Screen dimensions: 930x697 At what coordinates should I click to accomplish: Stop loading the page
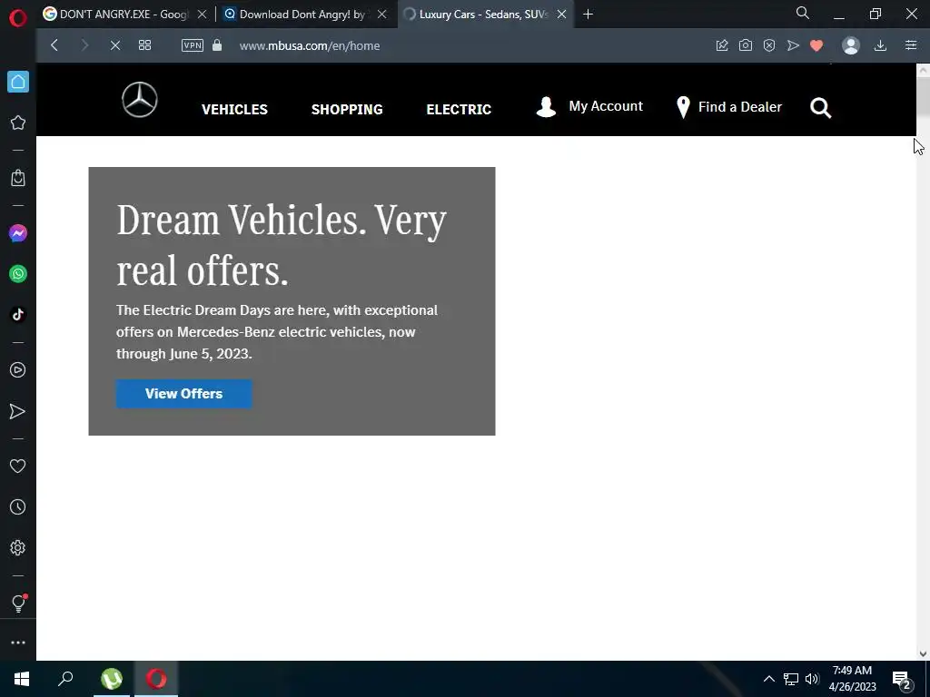(x=115, y=45)
